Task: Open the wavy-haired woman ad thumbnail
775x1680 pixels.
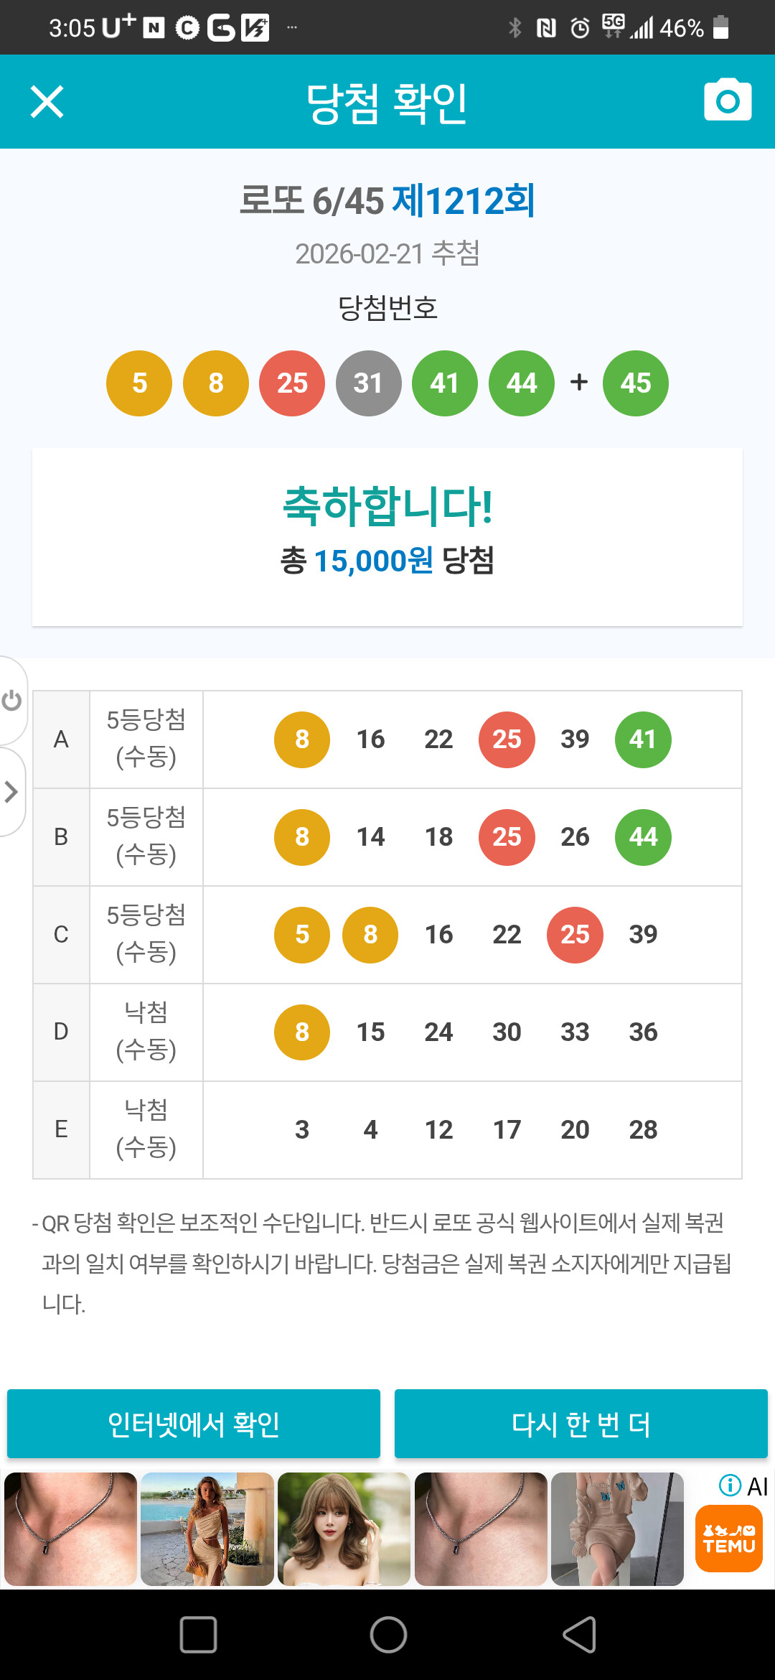Action: coord(344,1529)
